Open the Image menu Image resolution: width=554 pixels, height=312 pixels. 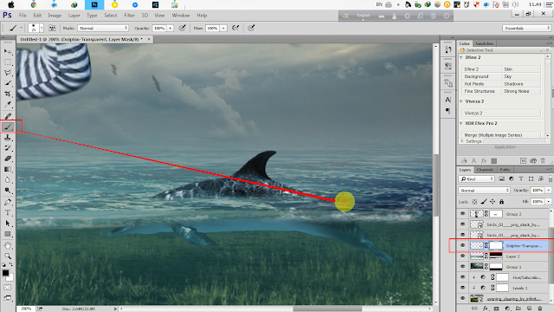(55, 16)
